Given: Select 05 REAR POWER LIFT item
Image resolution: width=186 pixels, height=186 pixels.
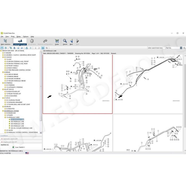Looking at the screenshot, I should click(x=13, y=92).
